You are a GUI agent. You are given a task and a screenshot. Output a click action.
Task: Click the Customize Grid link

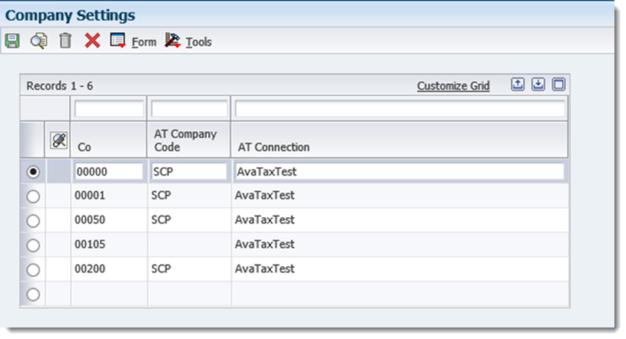click(x=452, y=86)
